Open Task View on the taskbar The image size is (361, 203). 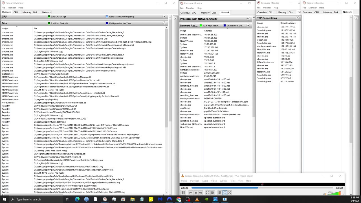pos(68,199)
